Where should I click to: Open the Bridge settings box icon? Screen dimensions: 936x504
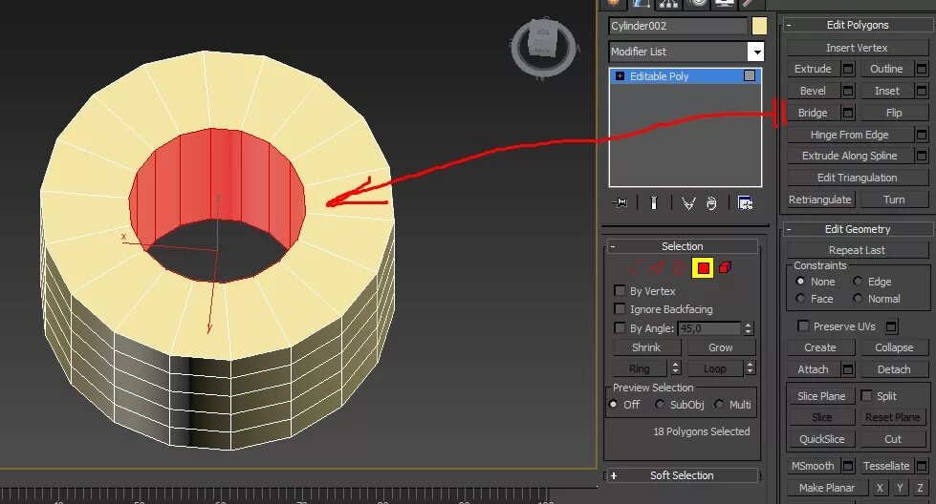tap(848, 113)
